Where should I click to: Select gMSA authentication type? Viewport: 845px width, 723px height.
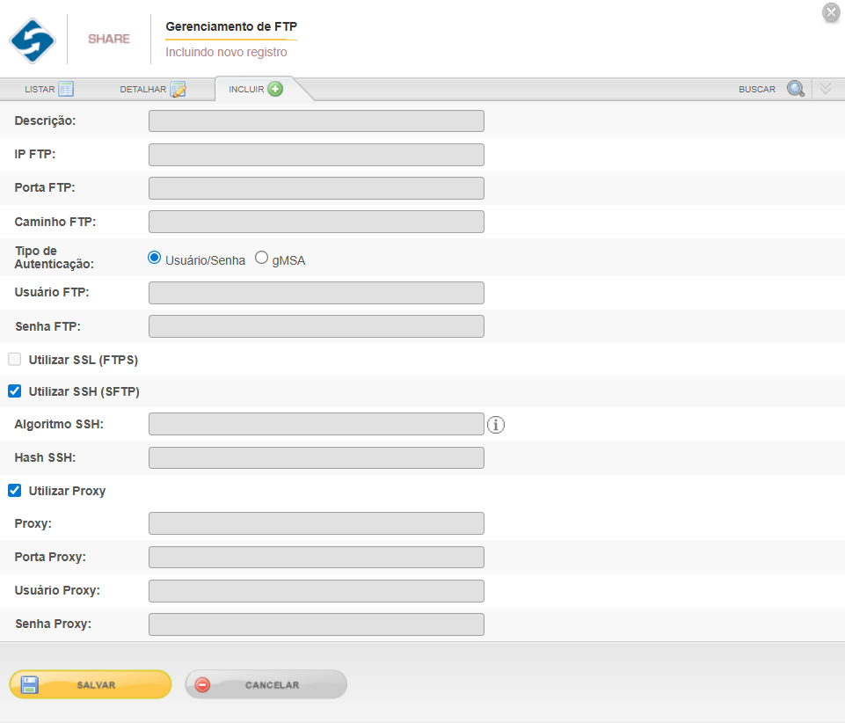point(261,259)
